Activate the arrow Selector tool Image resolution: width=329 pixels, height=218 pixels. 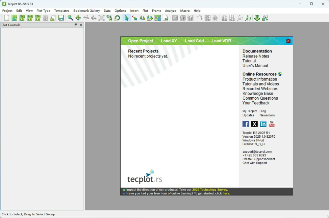(x=126, y=18)
